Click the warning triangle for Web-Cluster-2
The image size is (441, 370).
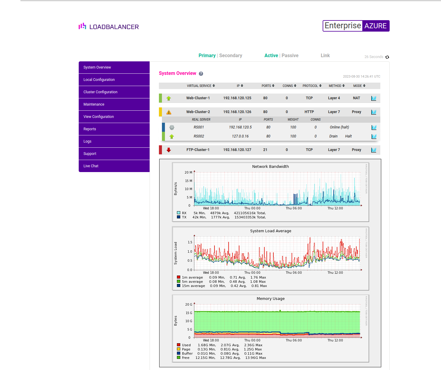(169, 112)
